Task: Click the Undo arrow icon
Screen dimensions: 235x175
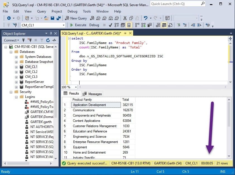Action: coord(145,18)
